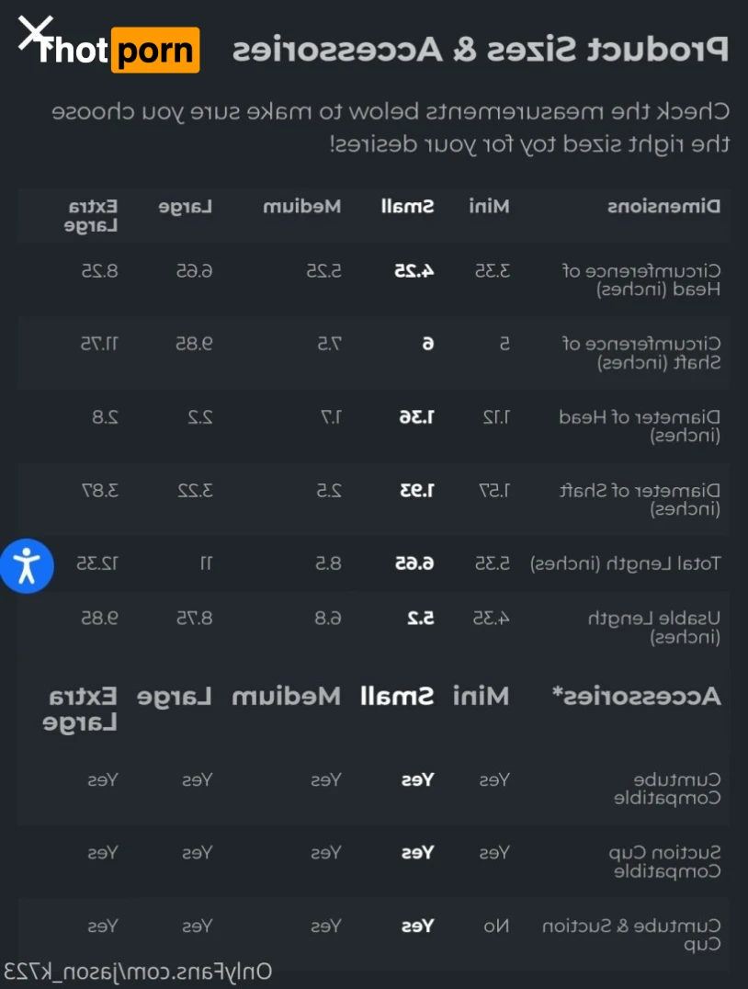This screenshot has width=748, height=989.
Task: Select the Usable Length (inches) row label
Action: pyautogui.click(x=654, y=627)
